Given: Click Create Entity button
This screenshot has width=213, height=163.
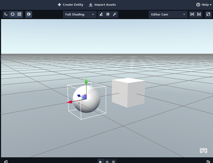Looking at the screenshot, I should [70, 5].
